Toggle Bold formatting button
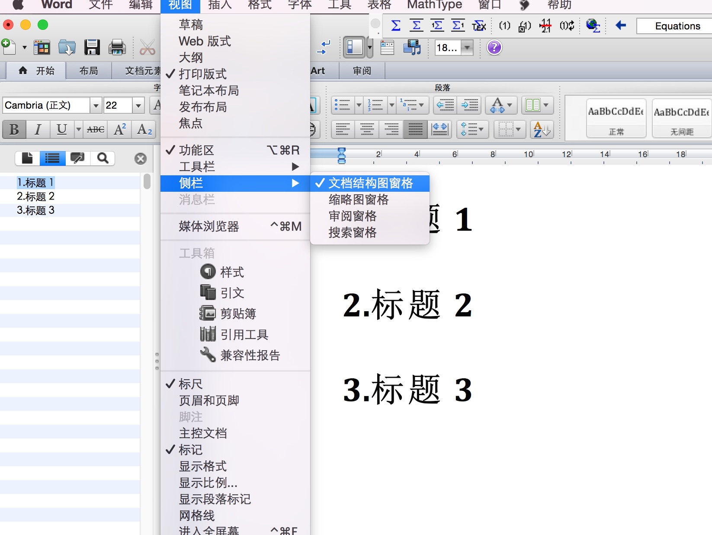Image resolution: width=712 pixels, height=535 pixels. pyautogui.click(x=14, y=129)
